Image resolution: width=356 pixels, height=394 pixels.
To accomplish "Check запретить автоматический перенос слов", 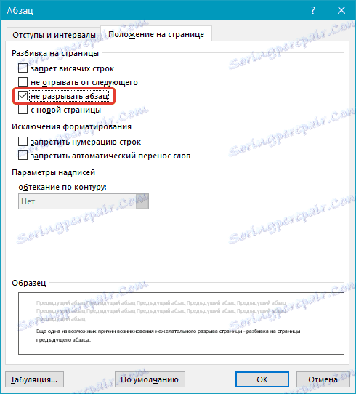I will coord(23,156).
